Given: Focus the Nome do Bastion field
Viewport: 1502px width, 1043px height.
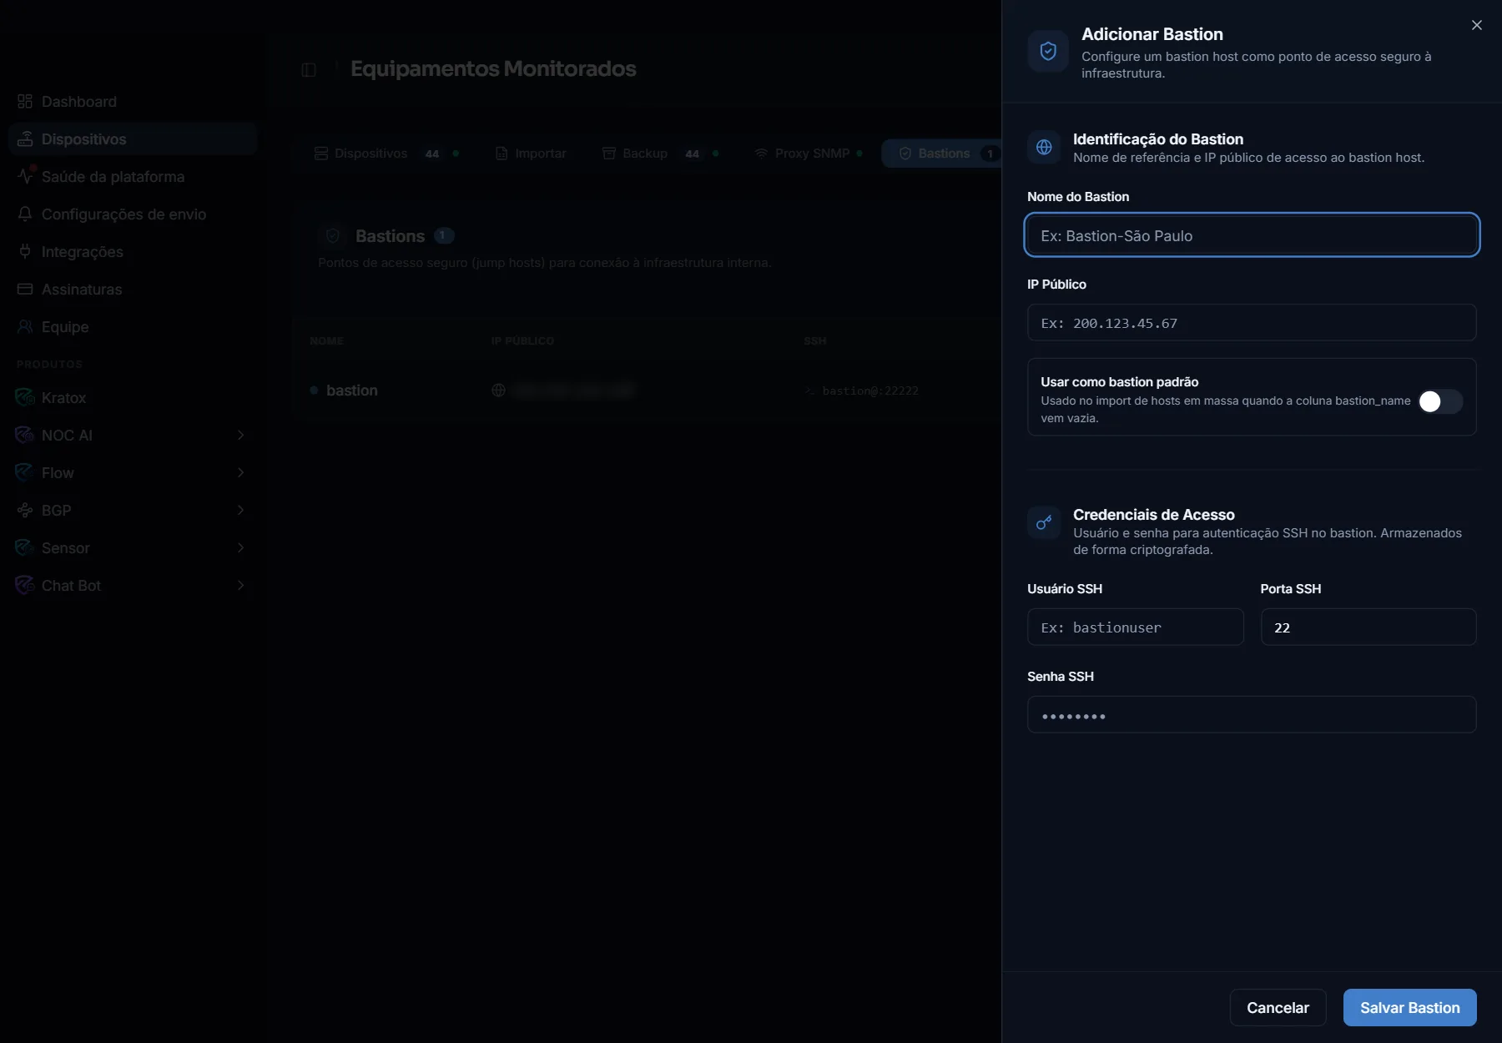Looking at the screenshot, I should (1252, 235).
